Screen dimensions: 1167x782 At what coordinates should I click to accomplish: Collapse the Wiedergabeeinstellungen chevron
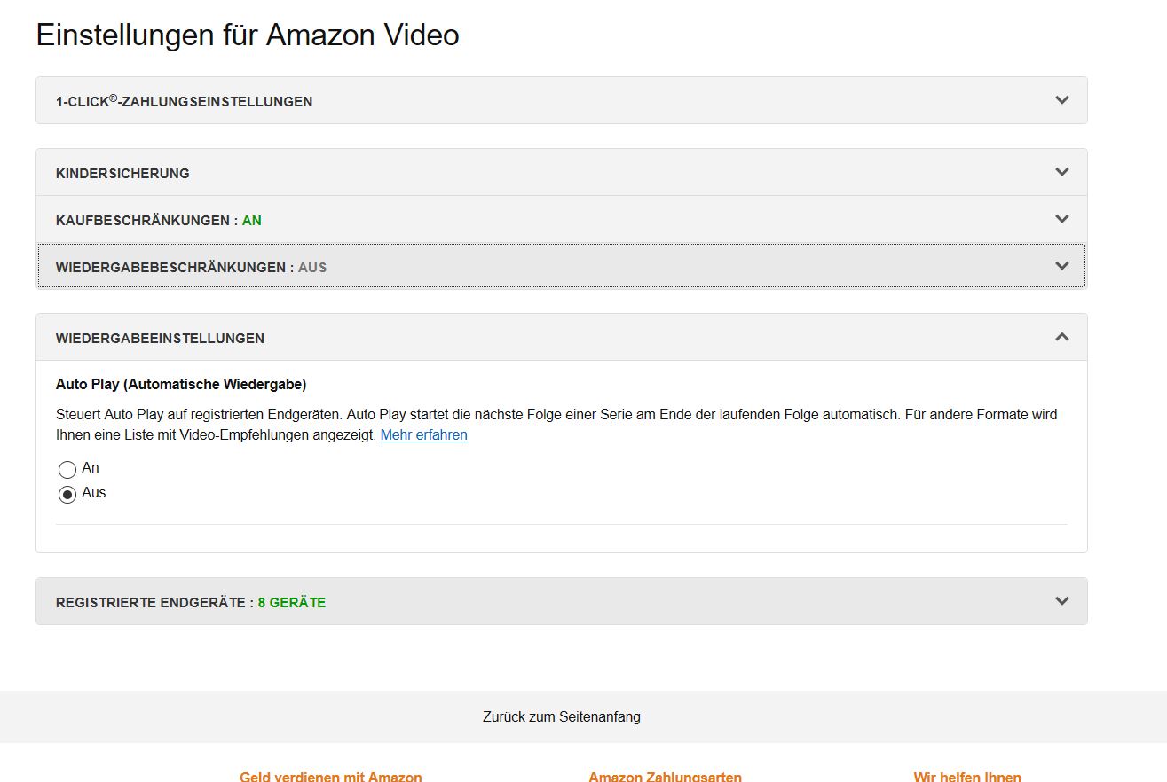(1061, 337)
